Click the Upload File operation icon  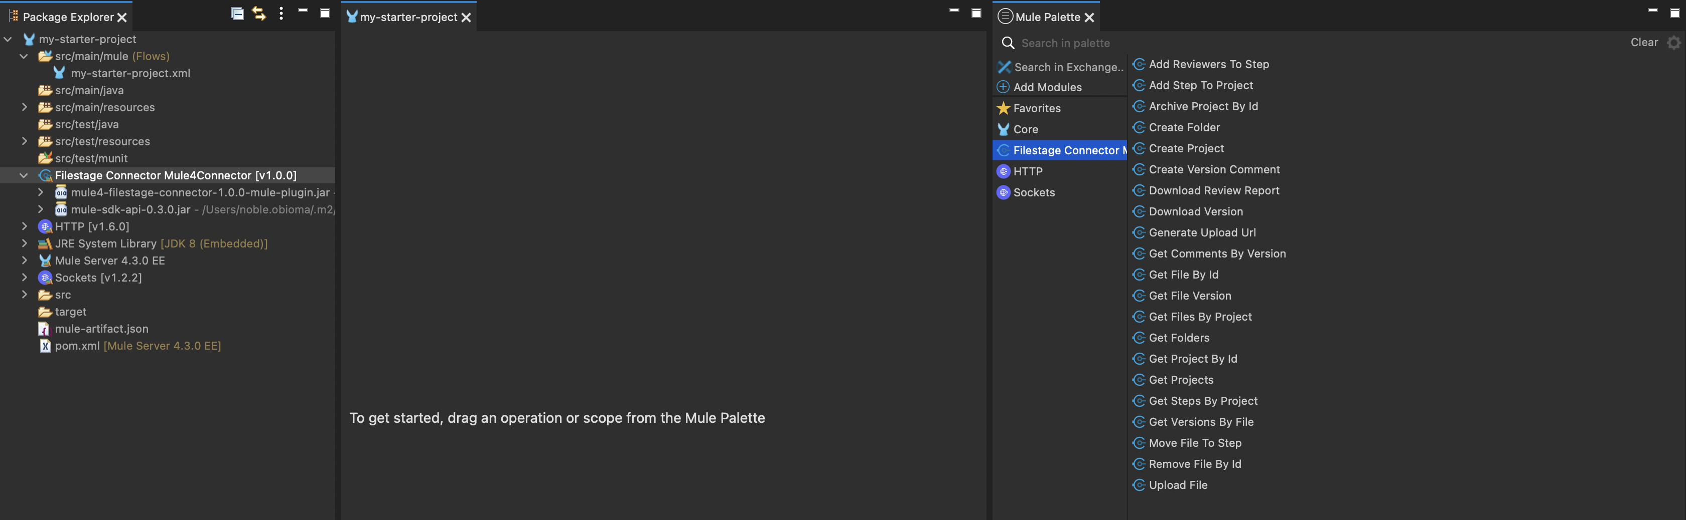[1139, 485]
